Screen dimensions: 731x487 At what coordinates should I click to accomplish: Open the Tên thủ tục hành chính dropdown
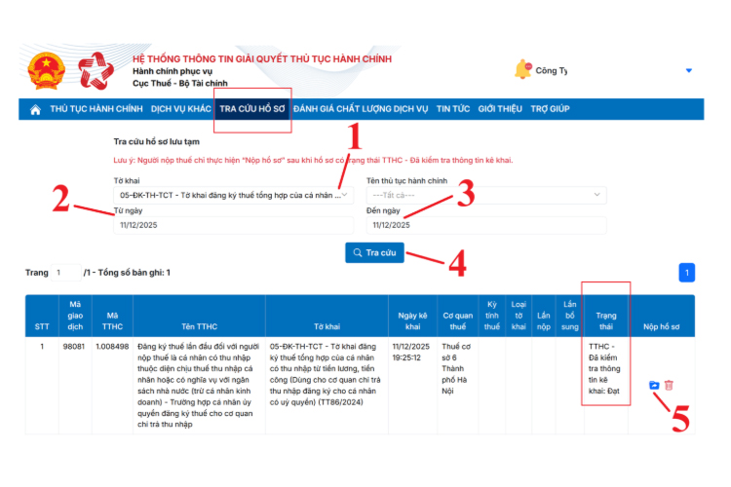point(484,195)
